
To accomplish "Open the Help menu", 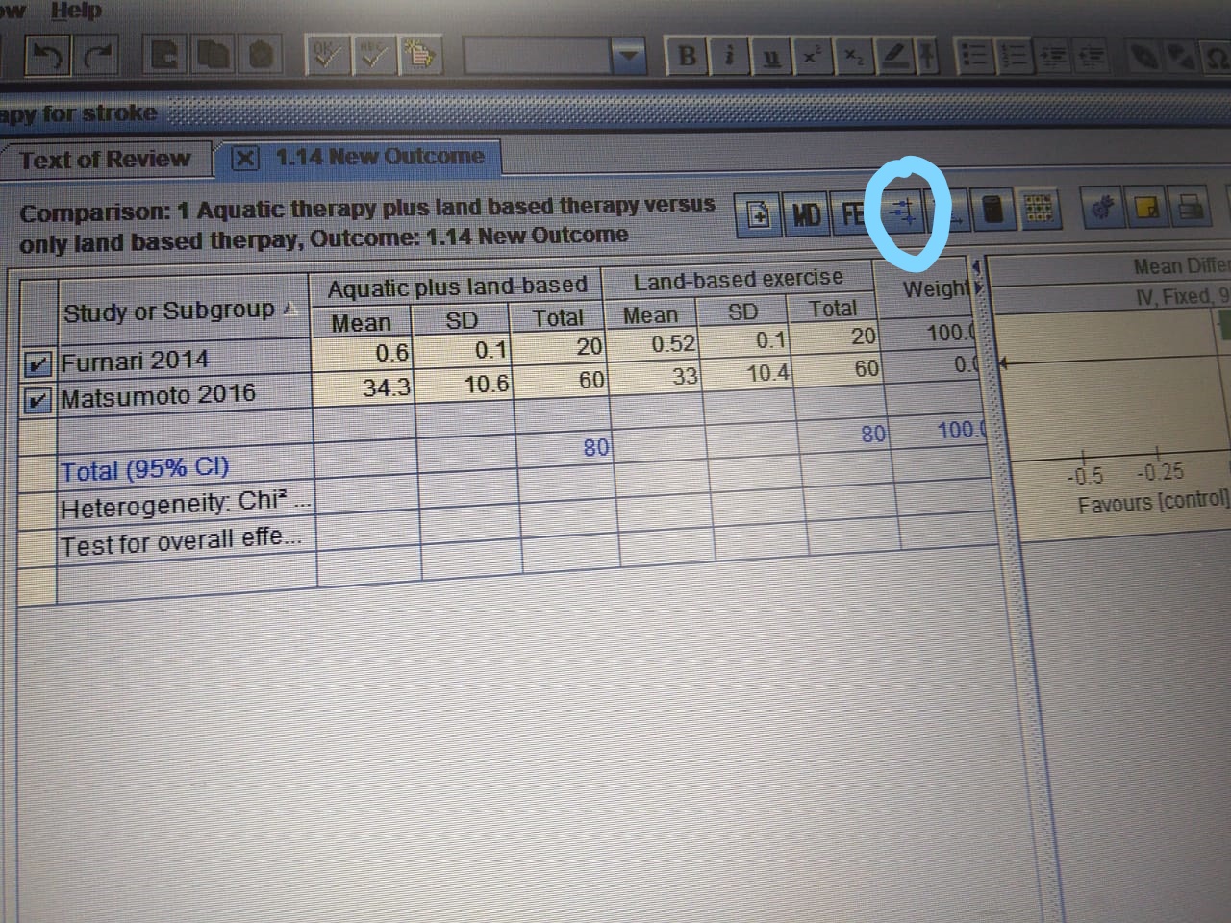I will [75, 12].
